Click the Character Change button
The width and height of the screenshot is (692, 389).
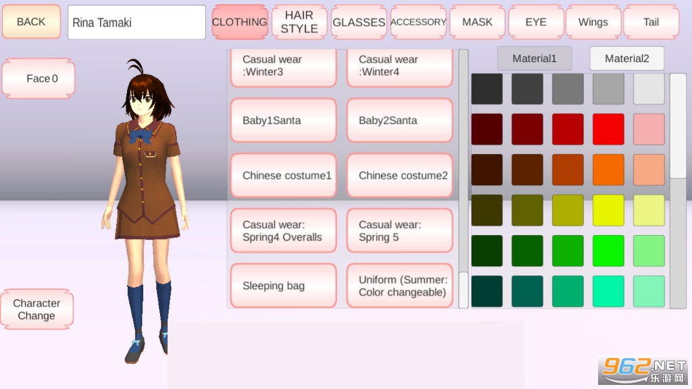pos(37,309)
